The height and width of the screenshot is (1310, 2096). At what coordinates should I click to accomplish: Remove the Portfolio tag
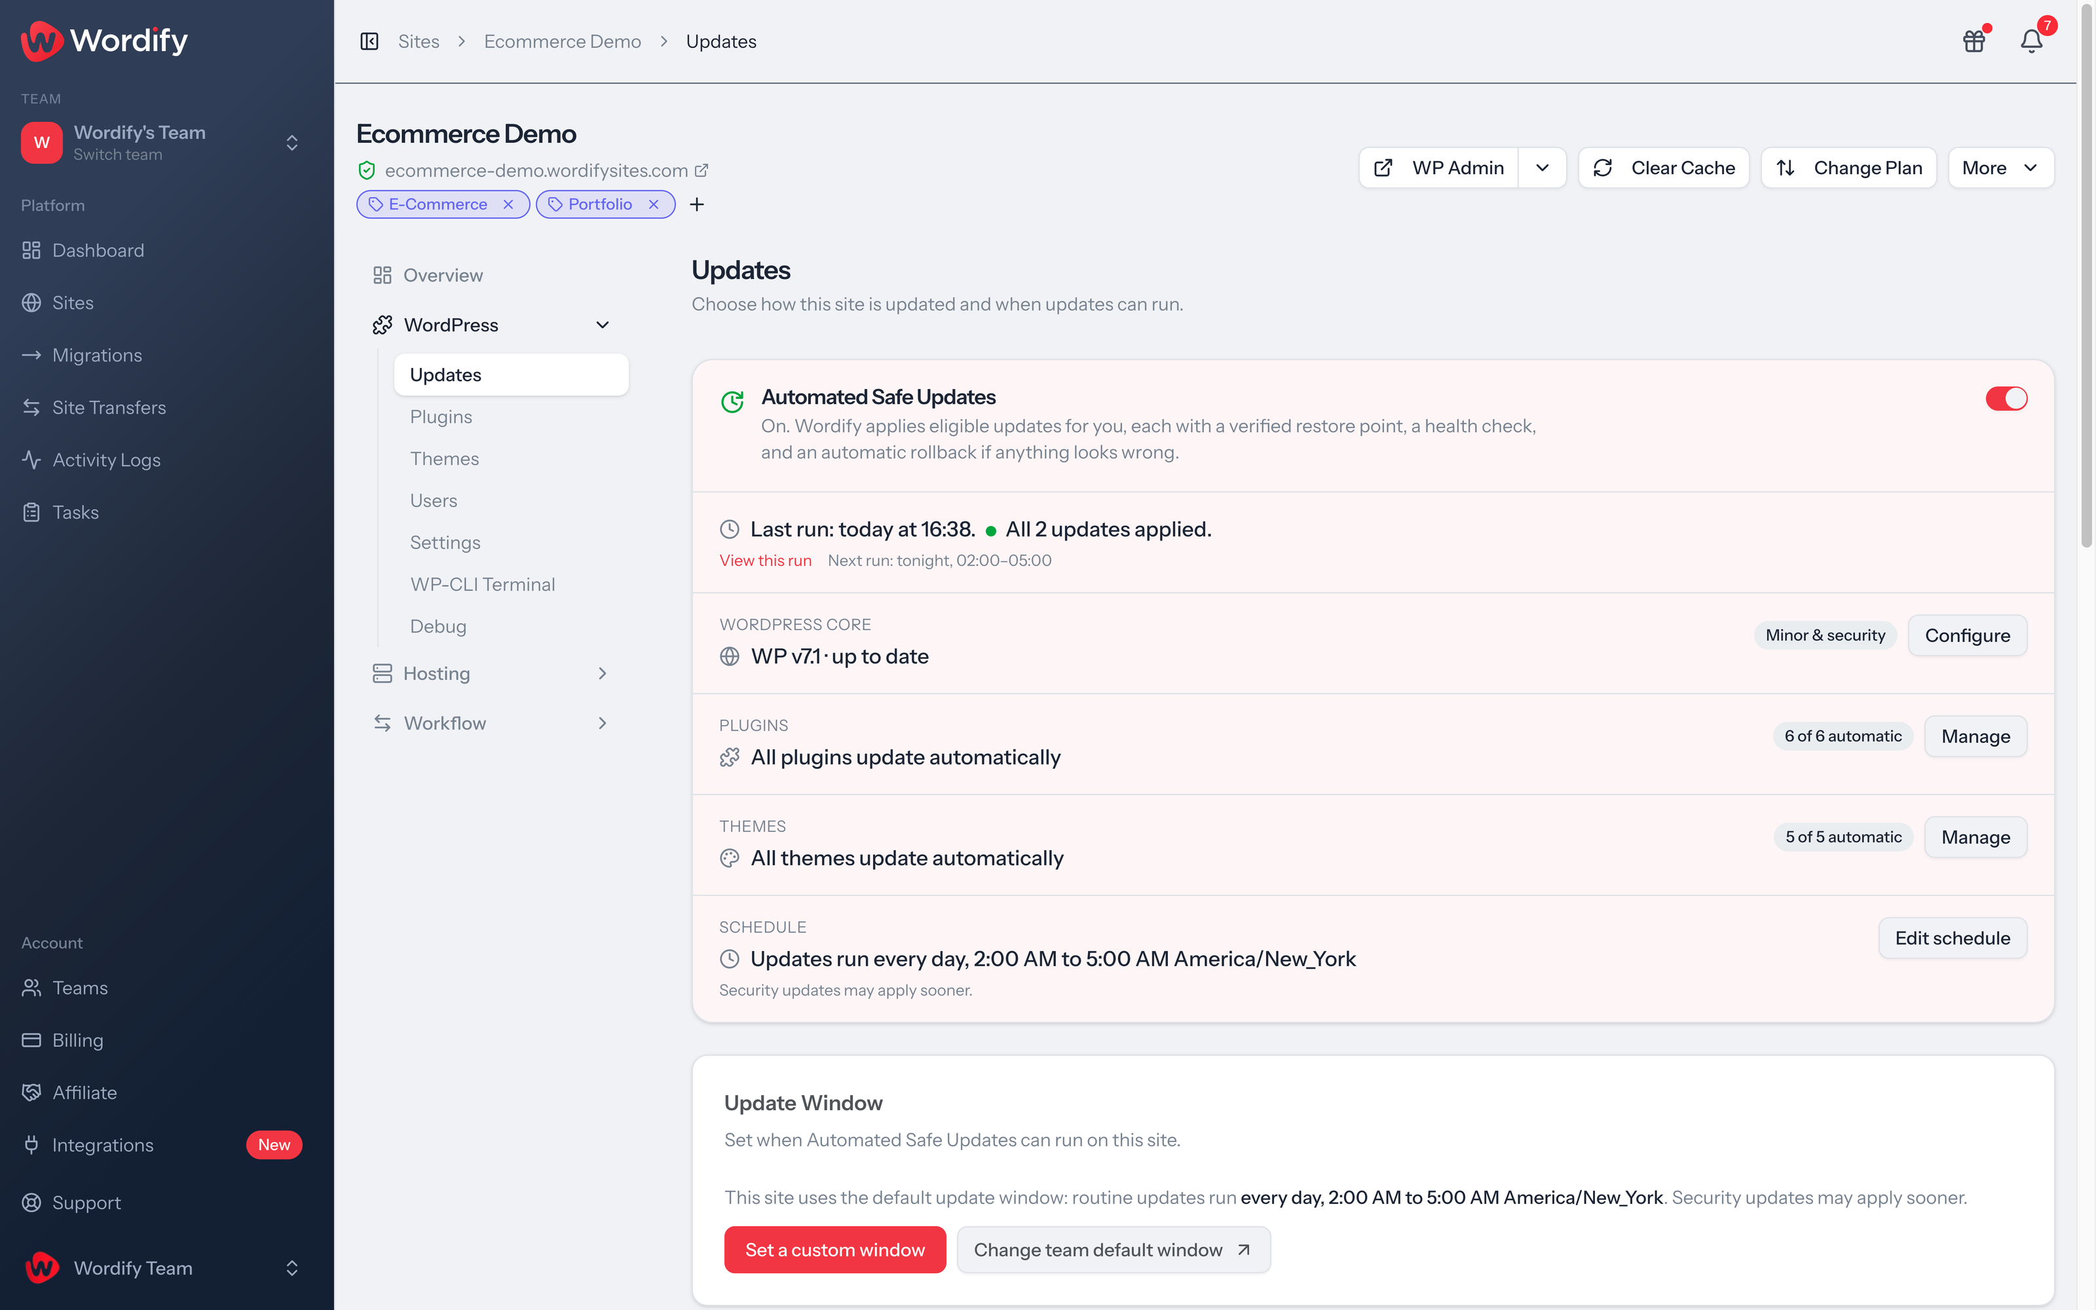(654, 204)
